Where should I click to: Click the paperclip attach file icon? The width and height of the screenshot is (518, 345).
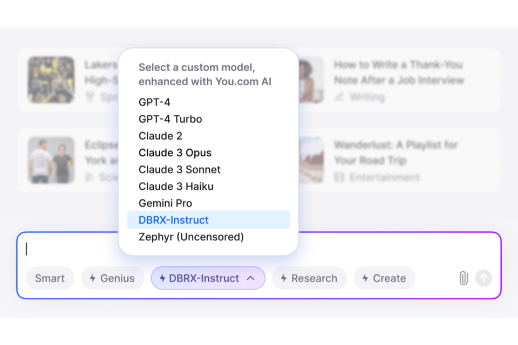tap(464, 278)
